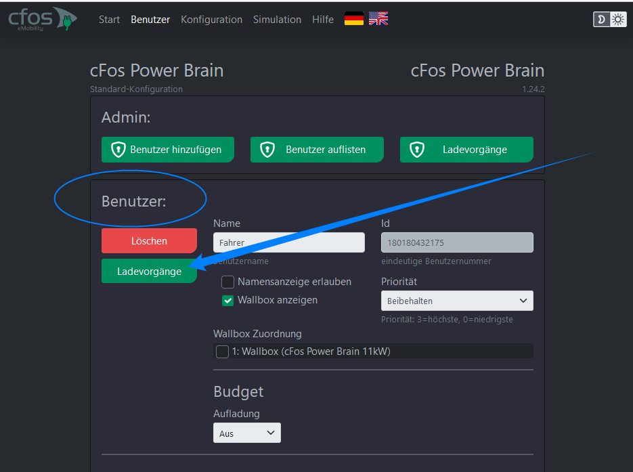Image resolution: width=633 pixels, height=472 pixels.
Task: Click the Benutzer hinzufügen button
Action: coord(167,150)
